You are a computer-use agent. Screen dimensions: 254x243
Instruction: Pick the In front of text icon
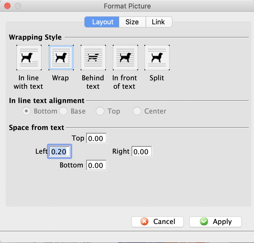click(125, 58)
